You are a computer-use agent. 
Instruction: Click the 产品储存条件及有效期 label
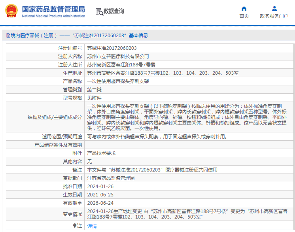[x=58, y=145]
